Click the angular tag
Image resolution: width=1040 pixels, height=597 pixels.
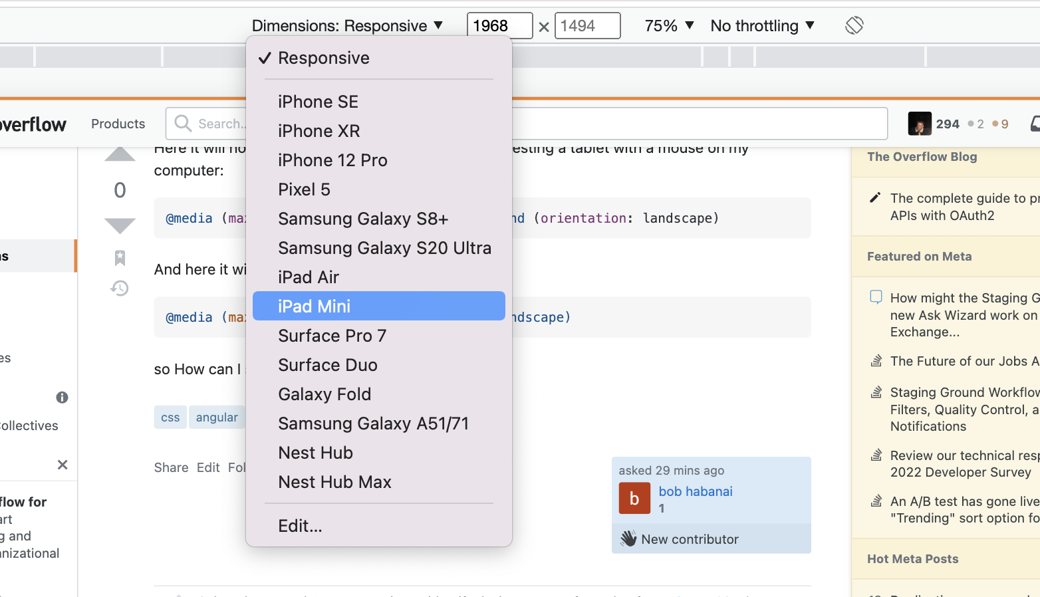click(x=217, y=417)
